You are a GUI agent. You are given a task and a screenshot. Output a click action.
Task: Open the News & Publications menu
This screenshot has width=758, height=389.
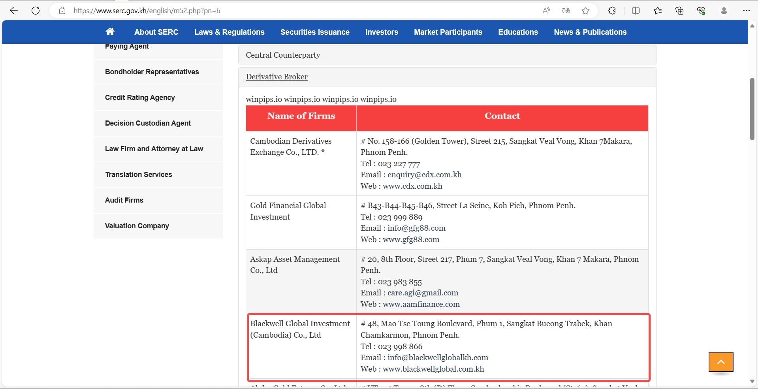590,32
